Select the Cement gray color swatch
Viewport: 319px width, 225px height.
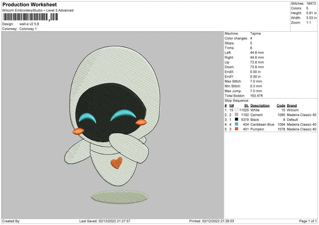pyautogui.click(x=236, y=114)
